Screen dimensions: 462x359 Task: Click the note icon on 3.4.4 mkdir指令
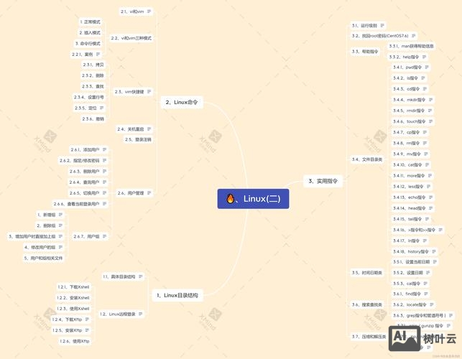(x=430, y=100)
